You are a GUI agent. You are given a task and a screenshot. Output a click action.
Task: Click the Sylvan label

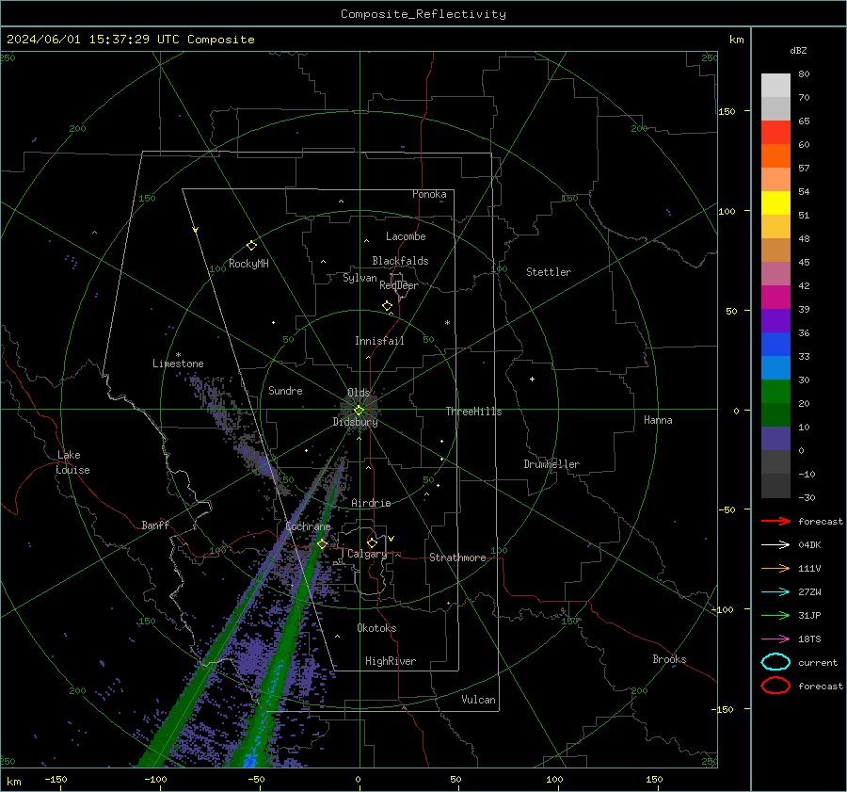(x=360, y=278)
